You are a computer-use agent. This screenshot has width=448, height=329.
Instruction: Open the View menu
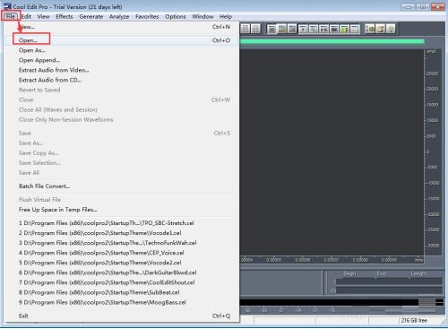point(43,16)
